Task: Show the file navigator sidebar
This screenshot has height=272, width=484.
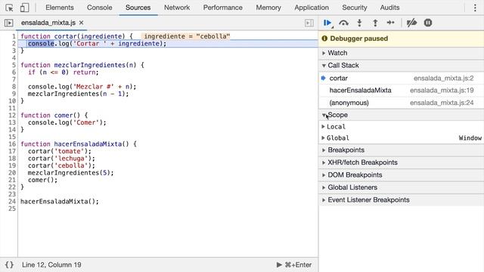Action: [x=8, y=23]
